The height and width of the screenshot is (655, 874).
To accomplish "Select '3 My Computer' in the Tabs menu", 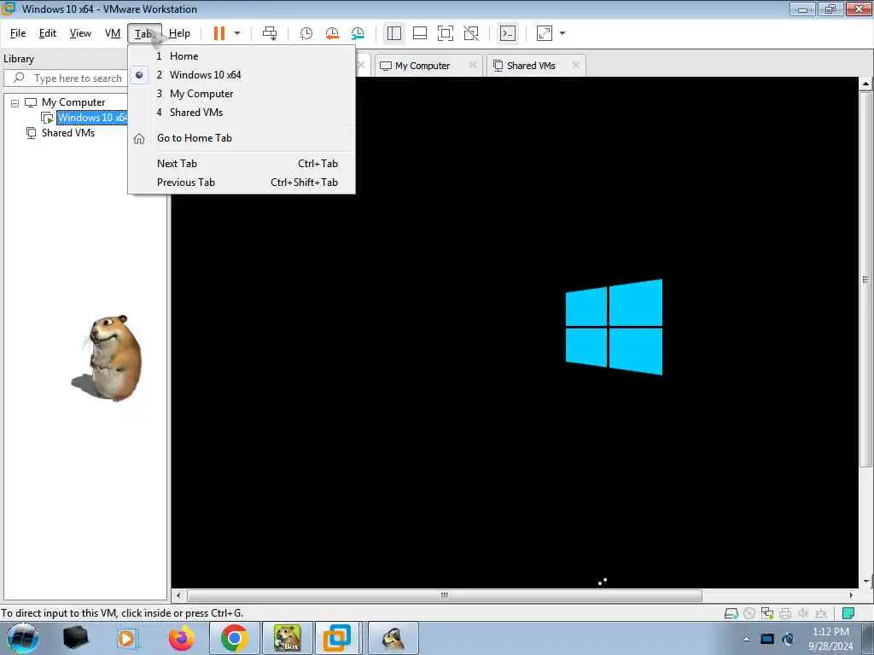I will tap(242, 94).
